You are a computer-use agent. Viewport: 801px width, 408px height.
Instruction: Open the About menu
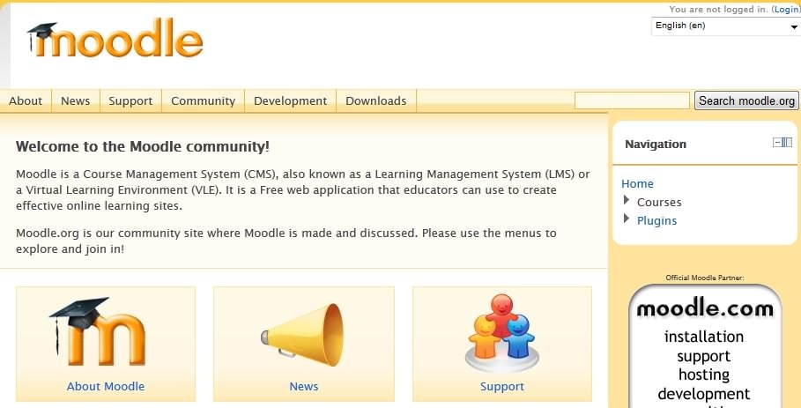point(26,101)
